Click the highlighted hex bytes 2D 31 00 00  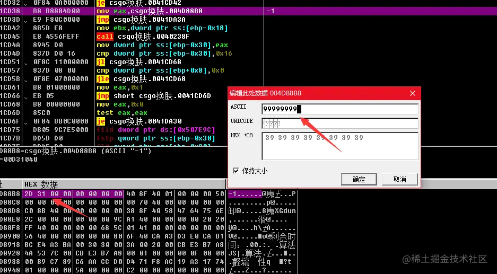(x=48, y=193)
